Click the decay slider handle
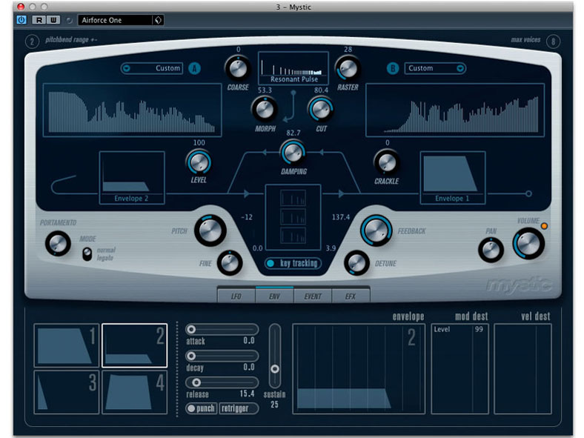584x438 pixels. 191,356
